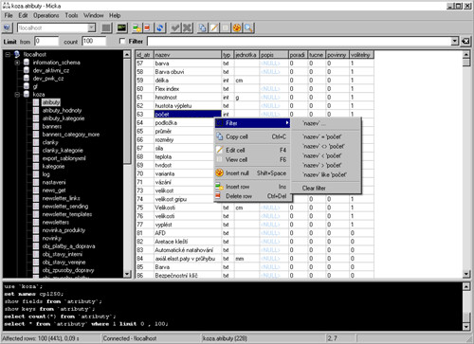The image size is (474, 344).
Task: Collapse the koza database node
Action: 17,94
